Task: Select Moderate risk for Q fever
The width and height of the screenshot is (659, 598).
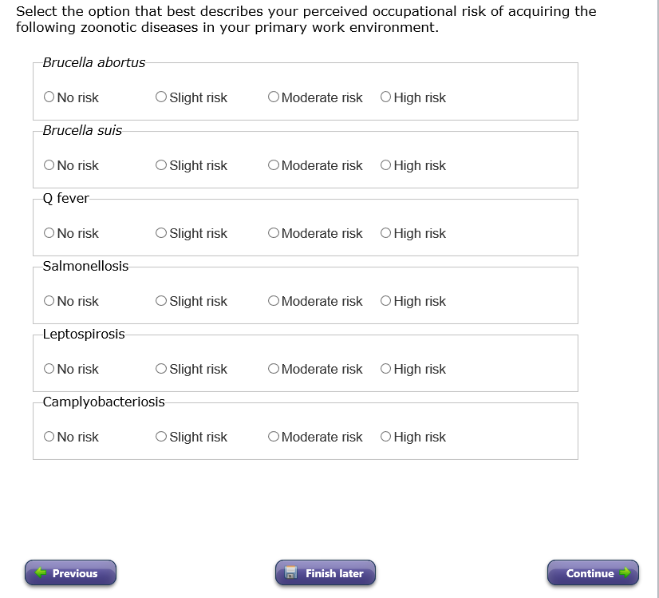Action: coord(274,233)
